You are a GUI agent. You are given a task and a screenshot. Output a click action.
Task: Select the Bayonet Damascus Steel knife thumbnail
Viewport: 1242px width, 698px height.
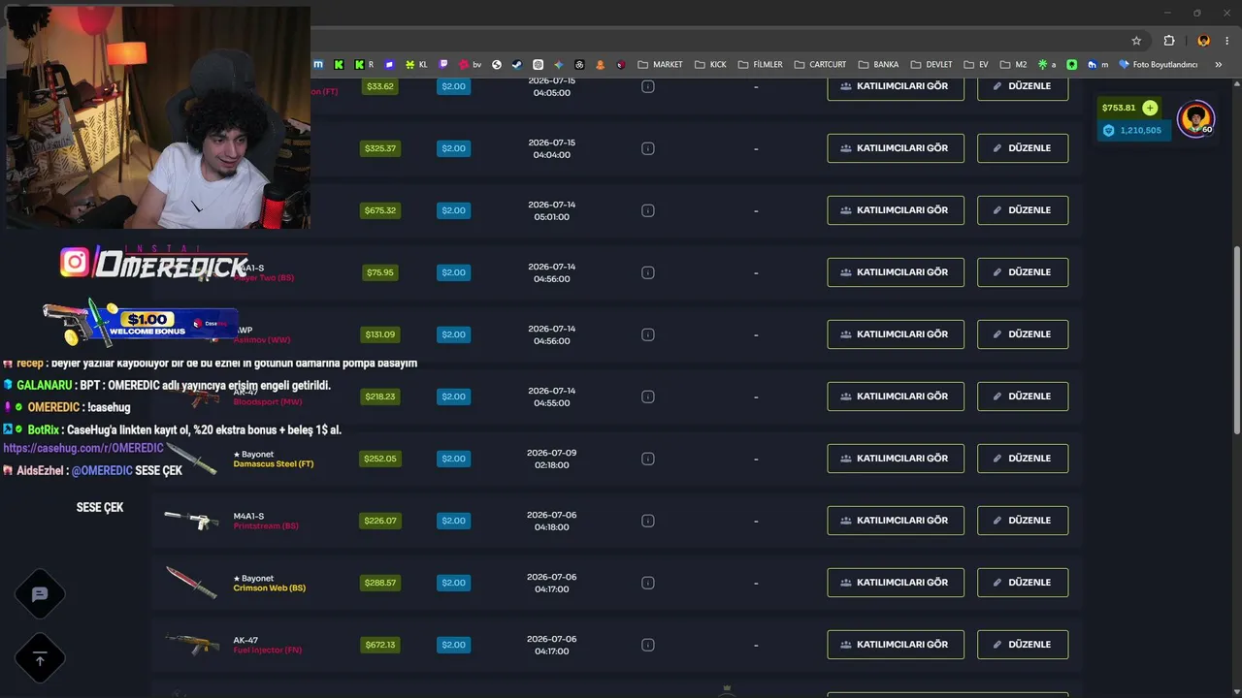[191, 458]
